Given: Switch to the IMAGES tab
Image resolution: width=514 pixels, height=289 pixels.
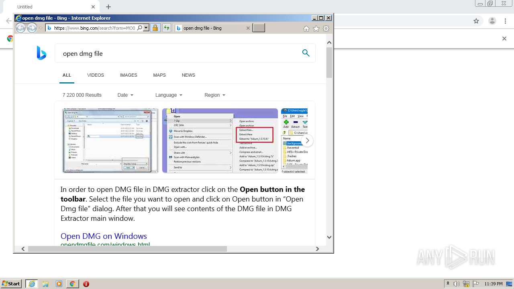Looking at the screenshot, I should [128, 75].
